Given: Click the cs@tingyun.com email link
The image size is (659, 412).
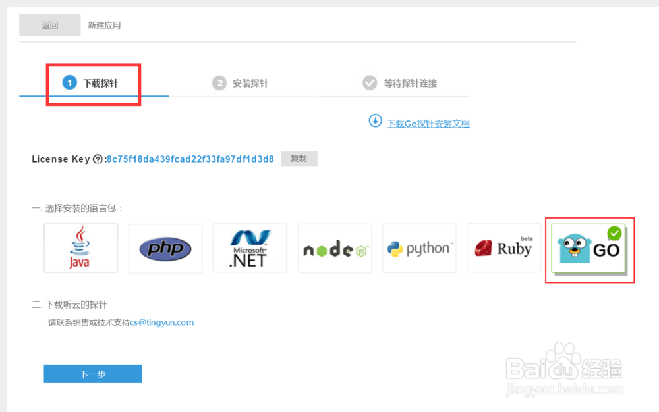Looking at the screenshot, I should pyautogui.click(x=162, y=322).
